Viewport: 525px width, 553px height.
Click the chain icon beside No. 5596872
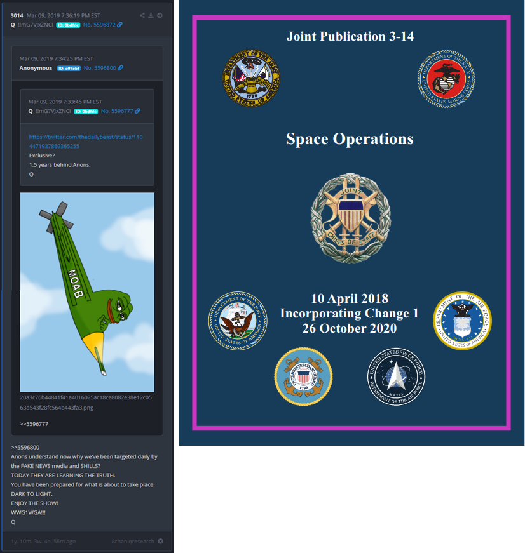coord(120,25)
